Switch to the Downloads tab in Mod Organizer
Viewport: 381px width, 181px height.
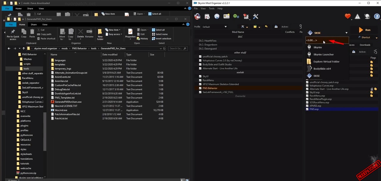[x=365, y=45]
